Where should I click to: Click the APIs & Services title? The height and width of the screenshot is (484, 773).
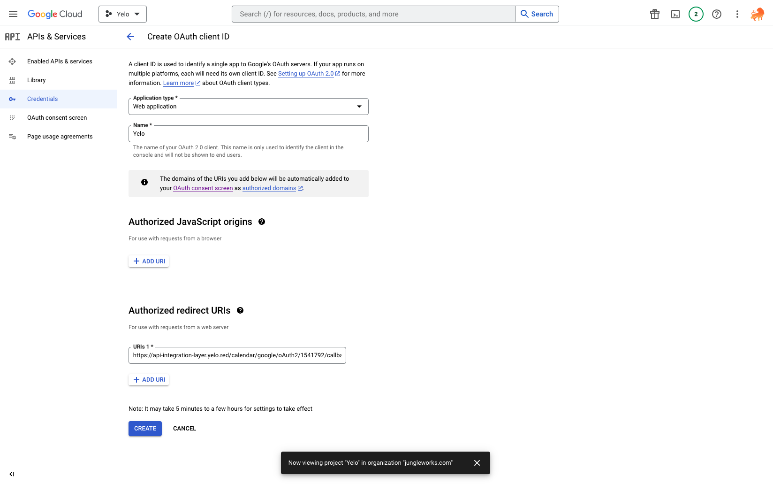pyautogui.click(x=57, y=37)
